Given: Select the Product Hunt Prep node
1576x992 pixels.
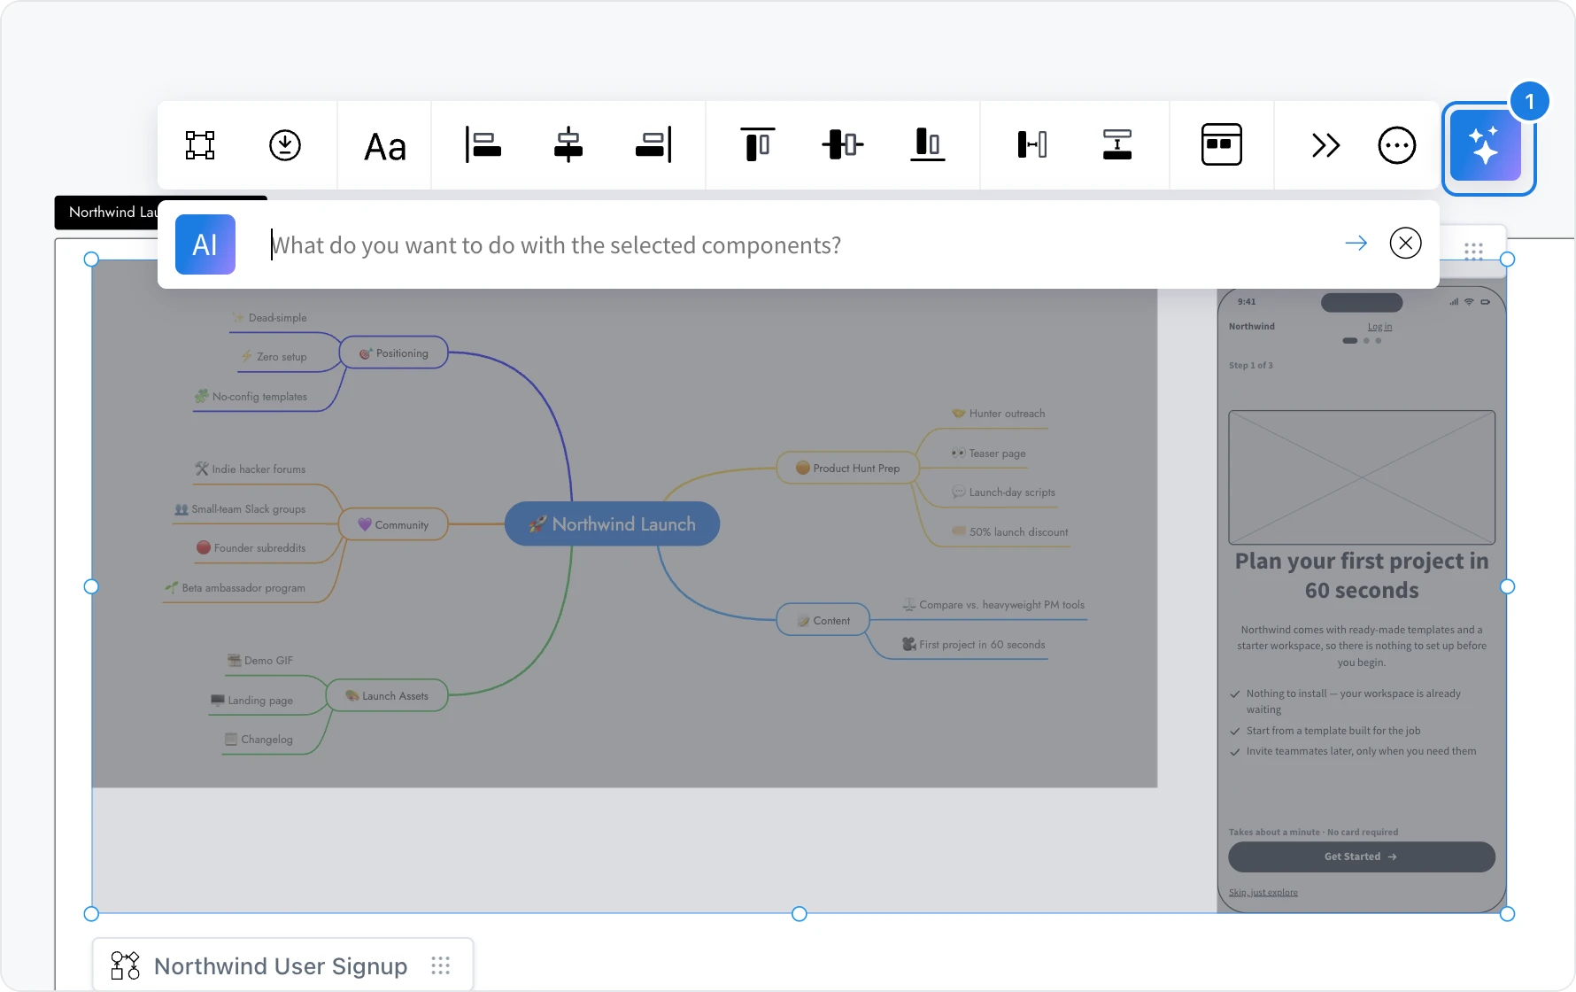Looking at the screenshot, I should (x=847, y=468).
